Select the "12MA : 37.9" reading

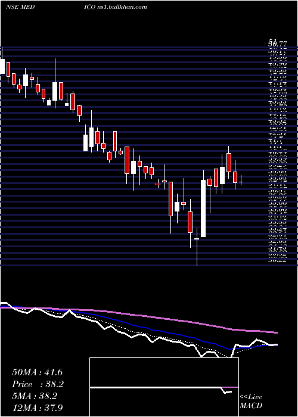click(x=37, y=408)
